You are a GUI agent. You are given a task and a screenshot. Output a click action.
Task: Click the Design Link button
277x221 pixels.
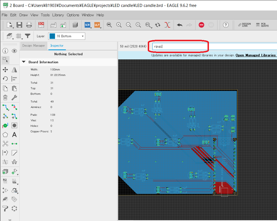(245, 25)
